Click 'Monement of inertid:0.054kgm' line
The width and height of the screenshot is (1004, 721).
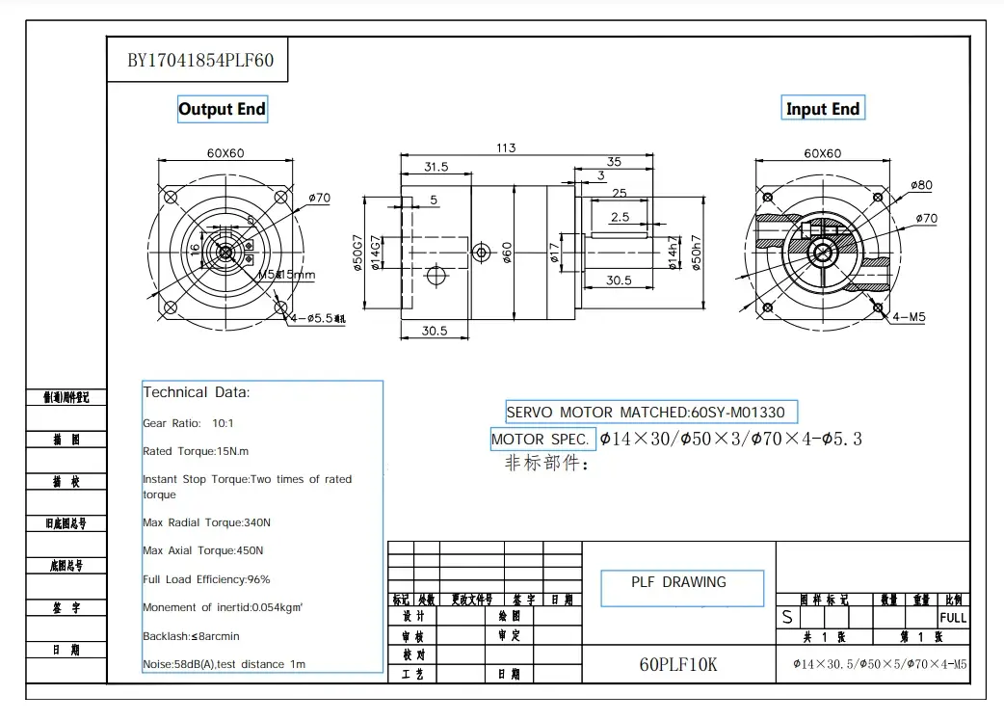pyautogui.click(x=223, y=607)
